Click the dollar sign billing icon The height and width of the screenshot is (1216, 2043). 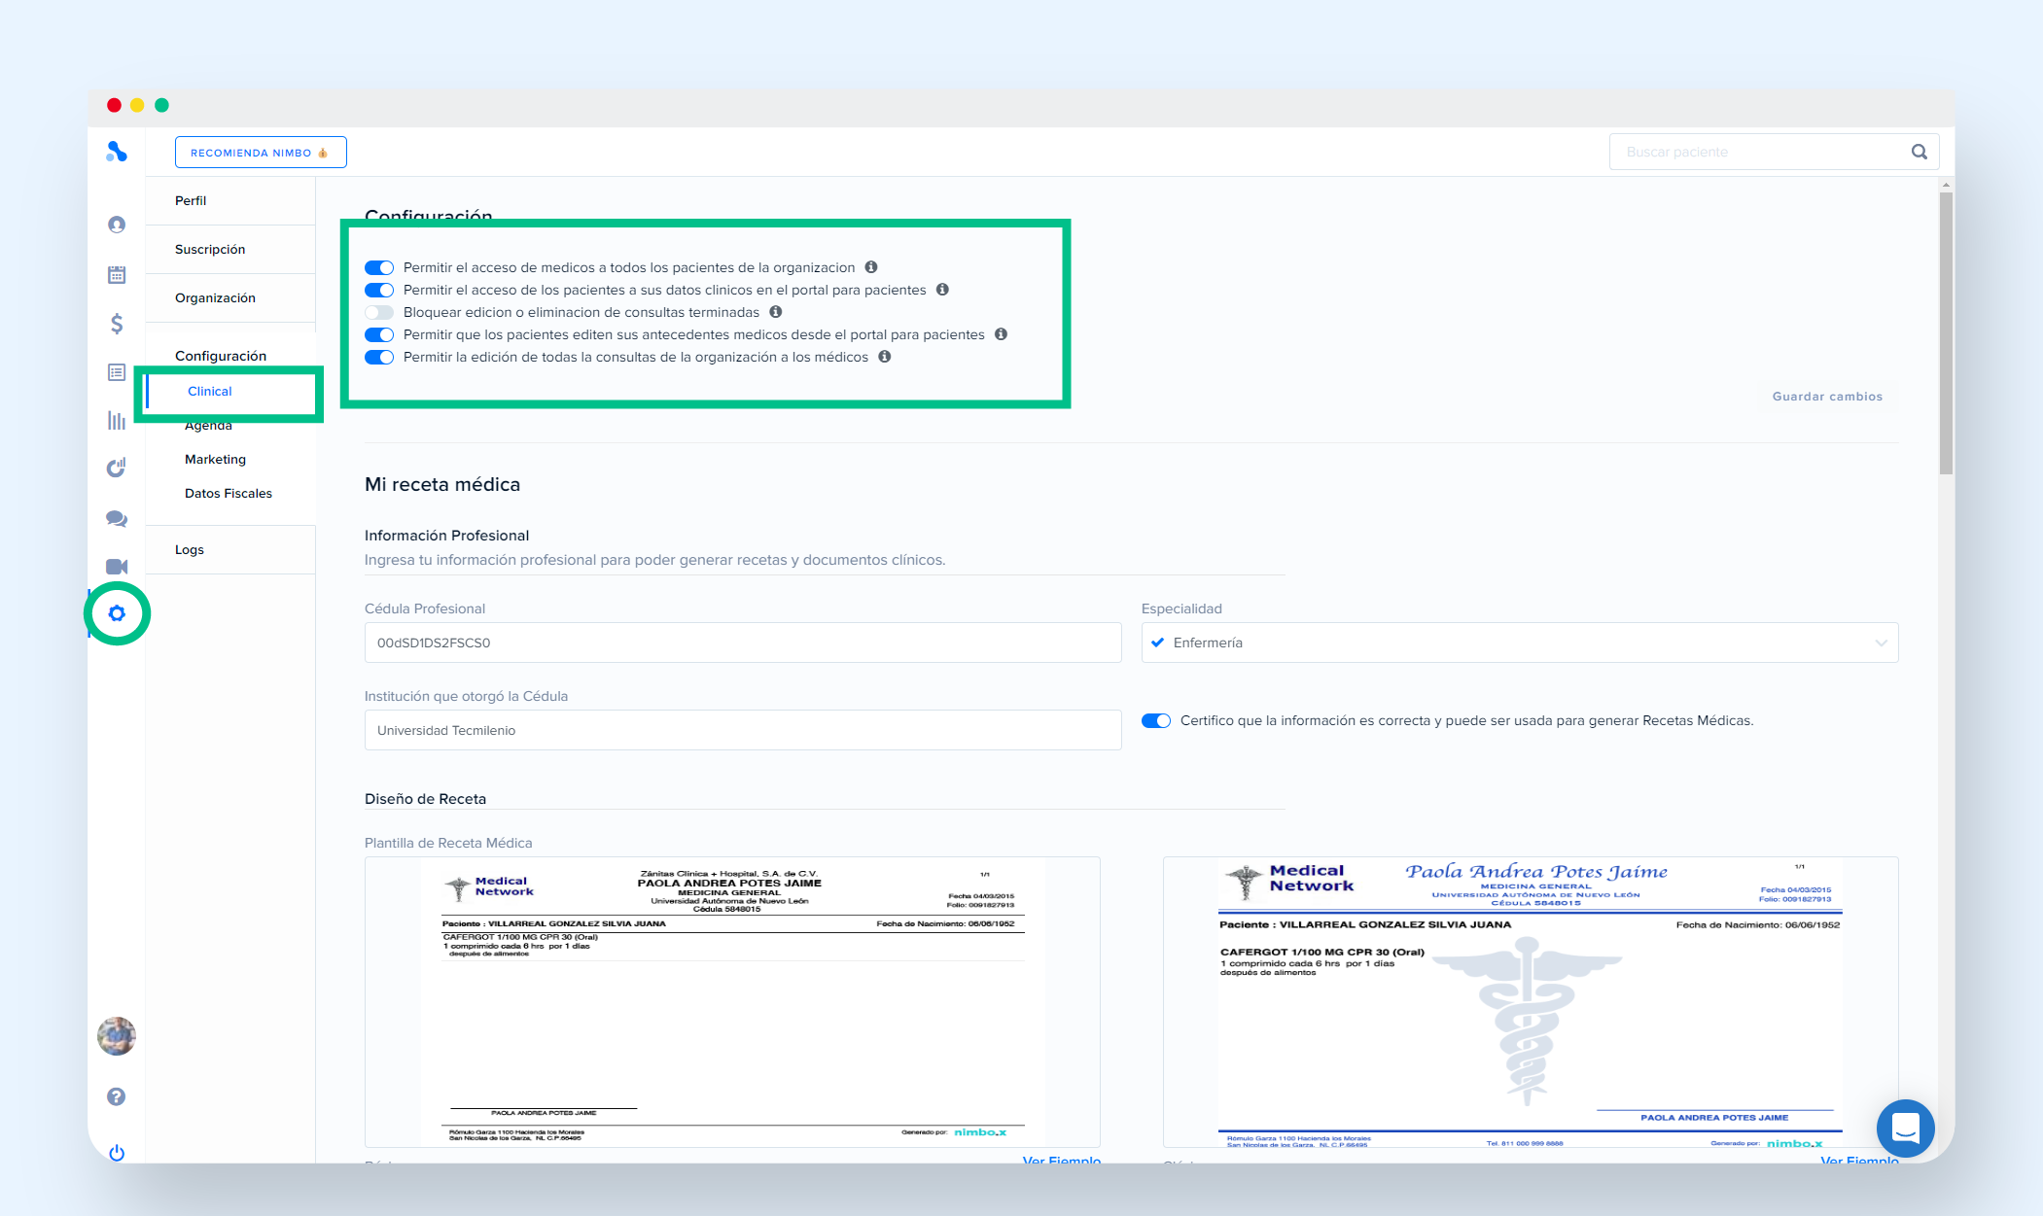(117, 324)
